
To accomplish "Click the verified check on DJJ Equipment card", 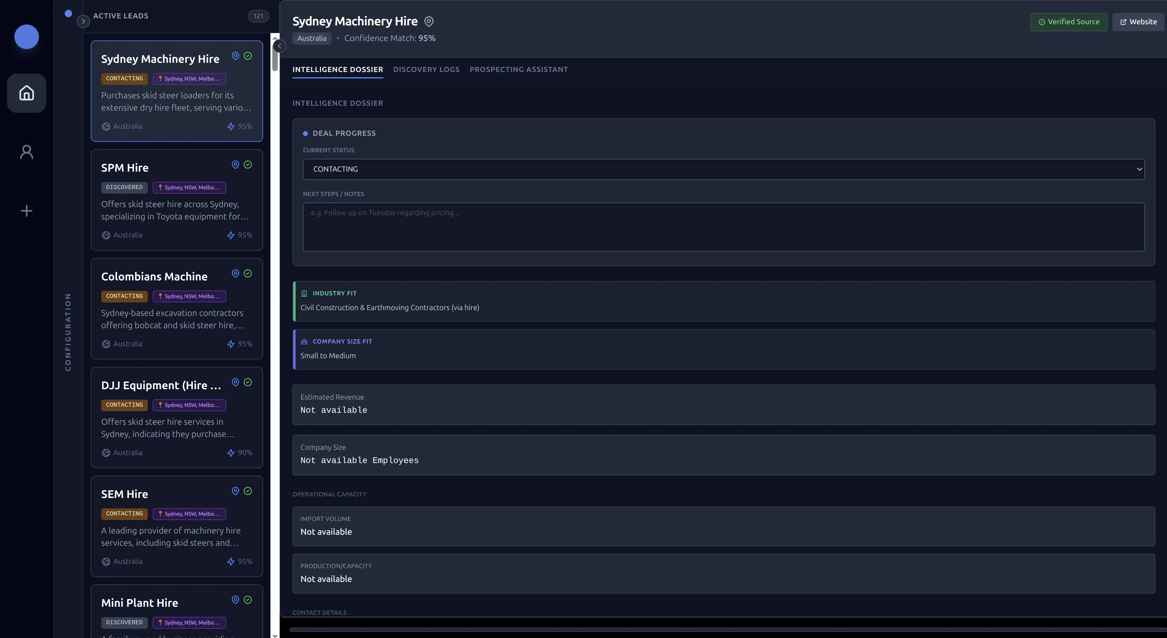I will coord(248,382).
